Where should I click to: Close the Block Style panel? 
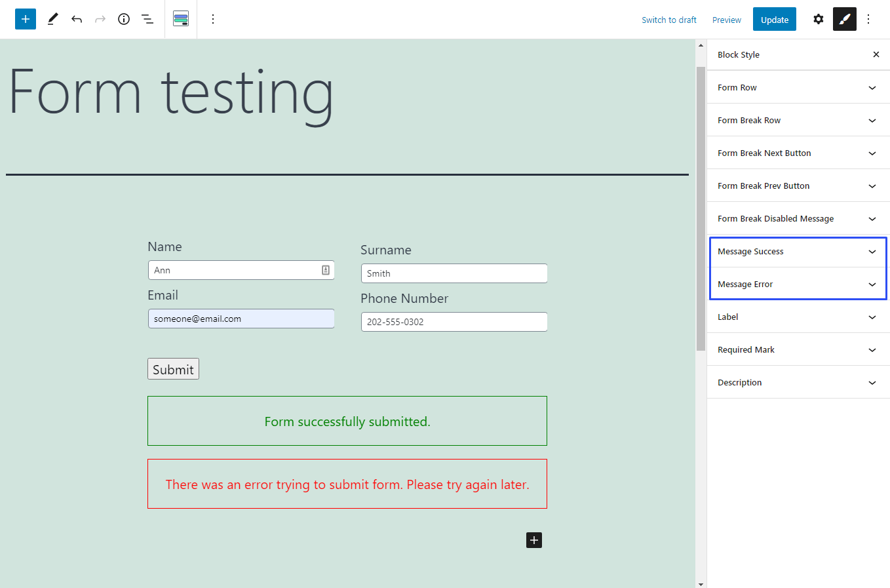(876, 54)
